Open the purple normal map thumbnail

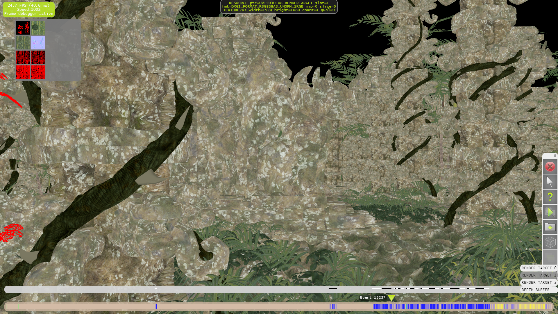(38, 43)
